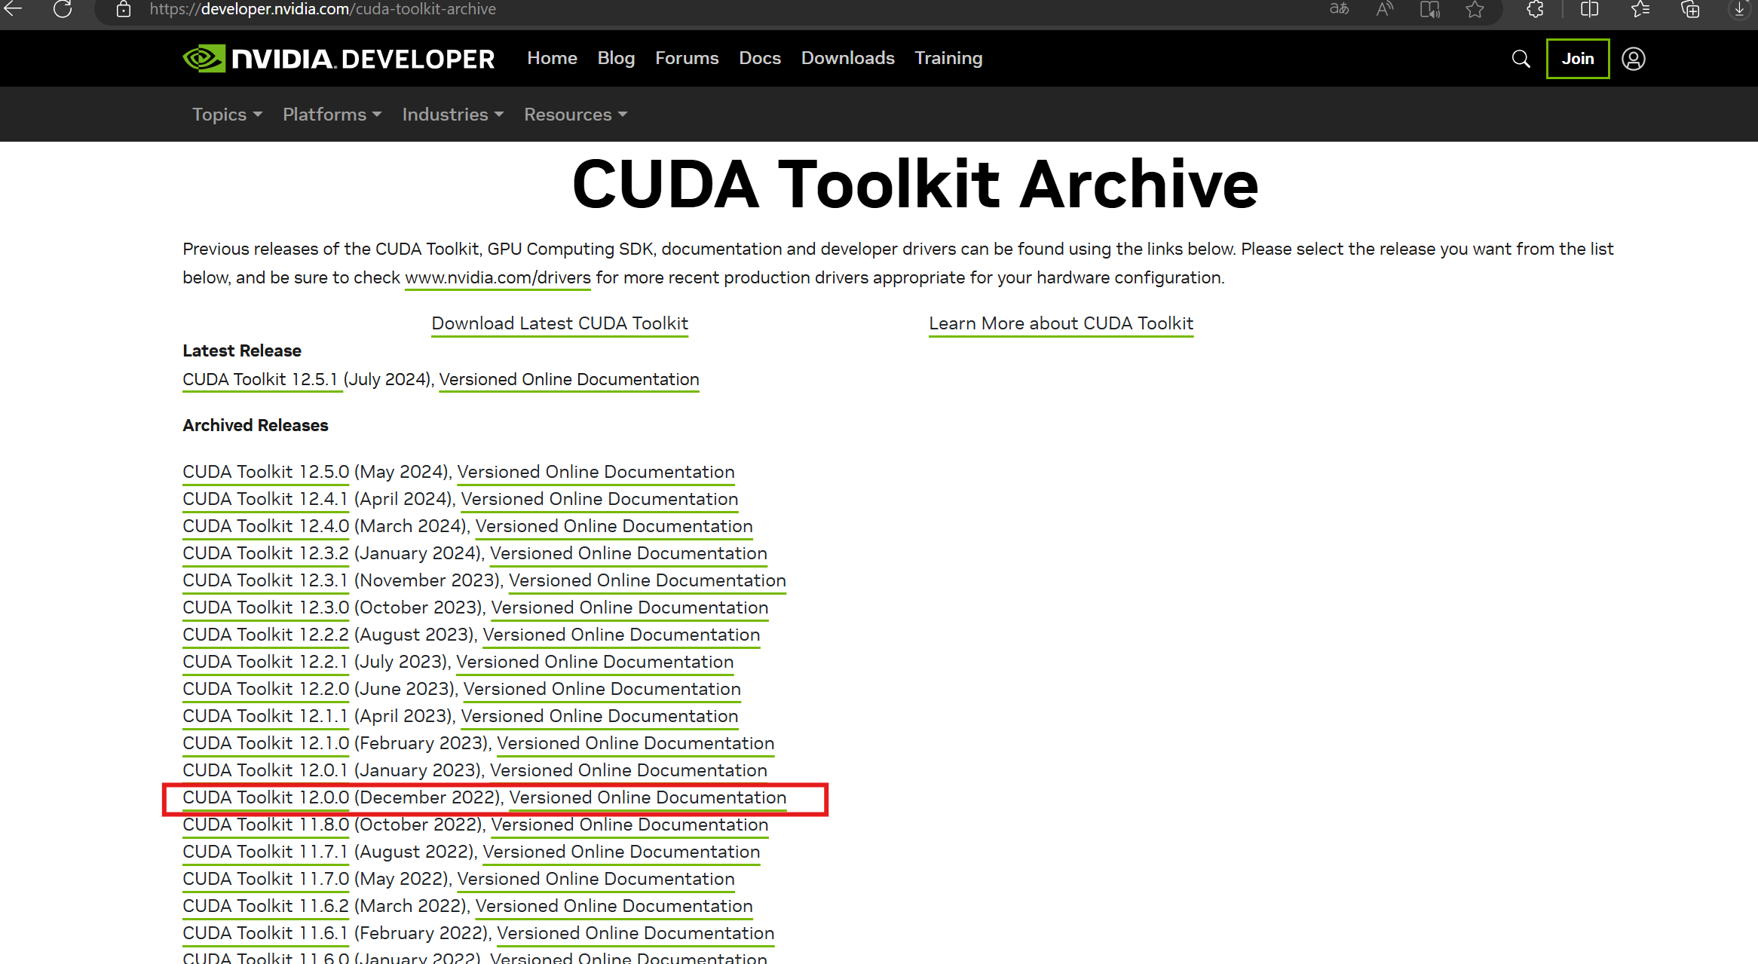Click the browser back arrow
Viewport: 1758px width, 964px height.
click(x=14, y=9)
